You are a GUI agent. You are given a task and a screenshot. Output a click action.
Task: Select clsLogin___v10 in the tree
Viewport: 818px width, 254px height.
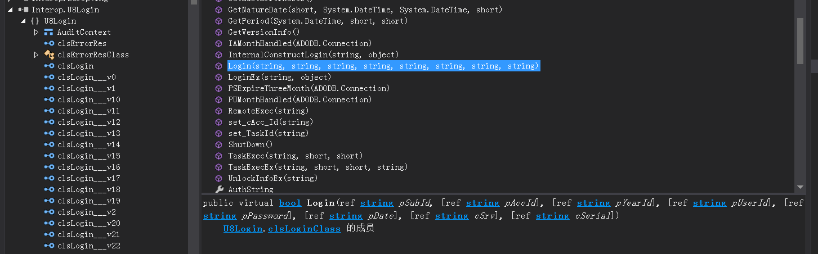(x=89, y=99)
